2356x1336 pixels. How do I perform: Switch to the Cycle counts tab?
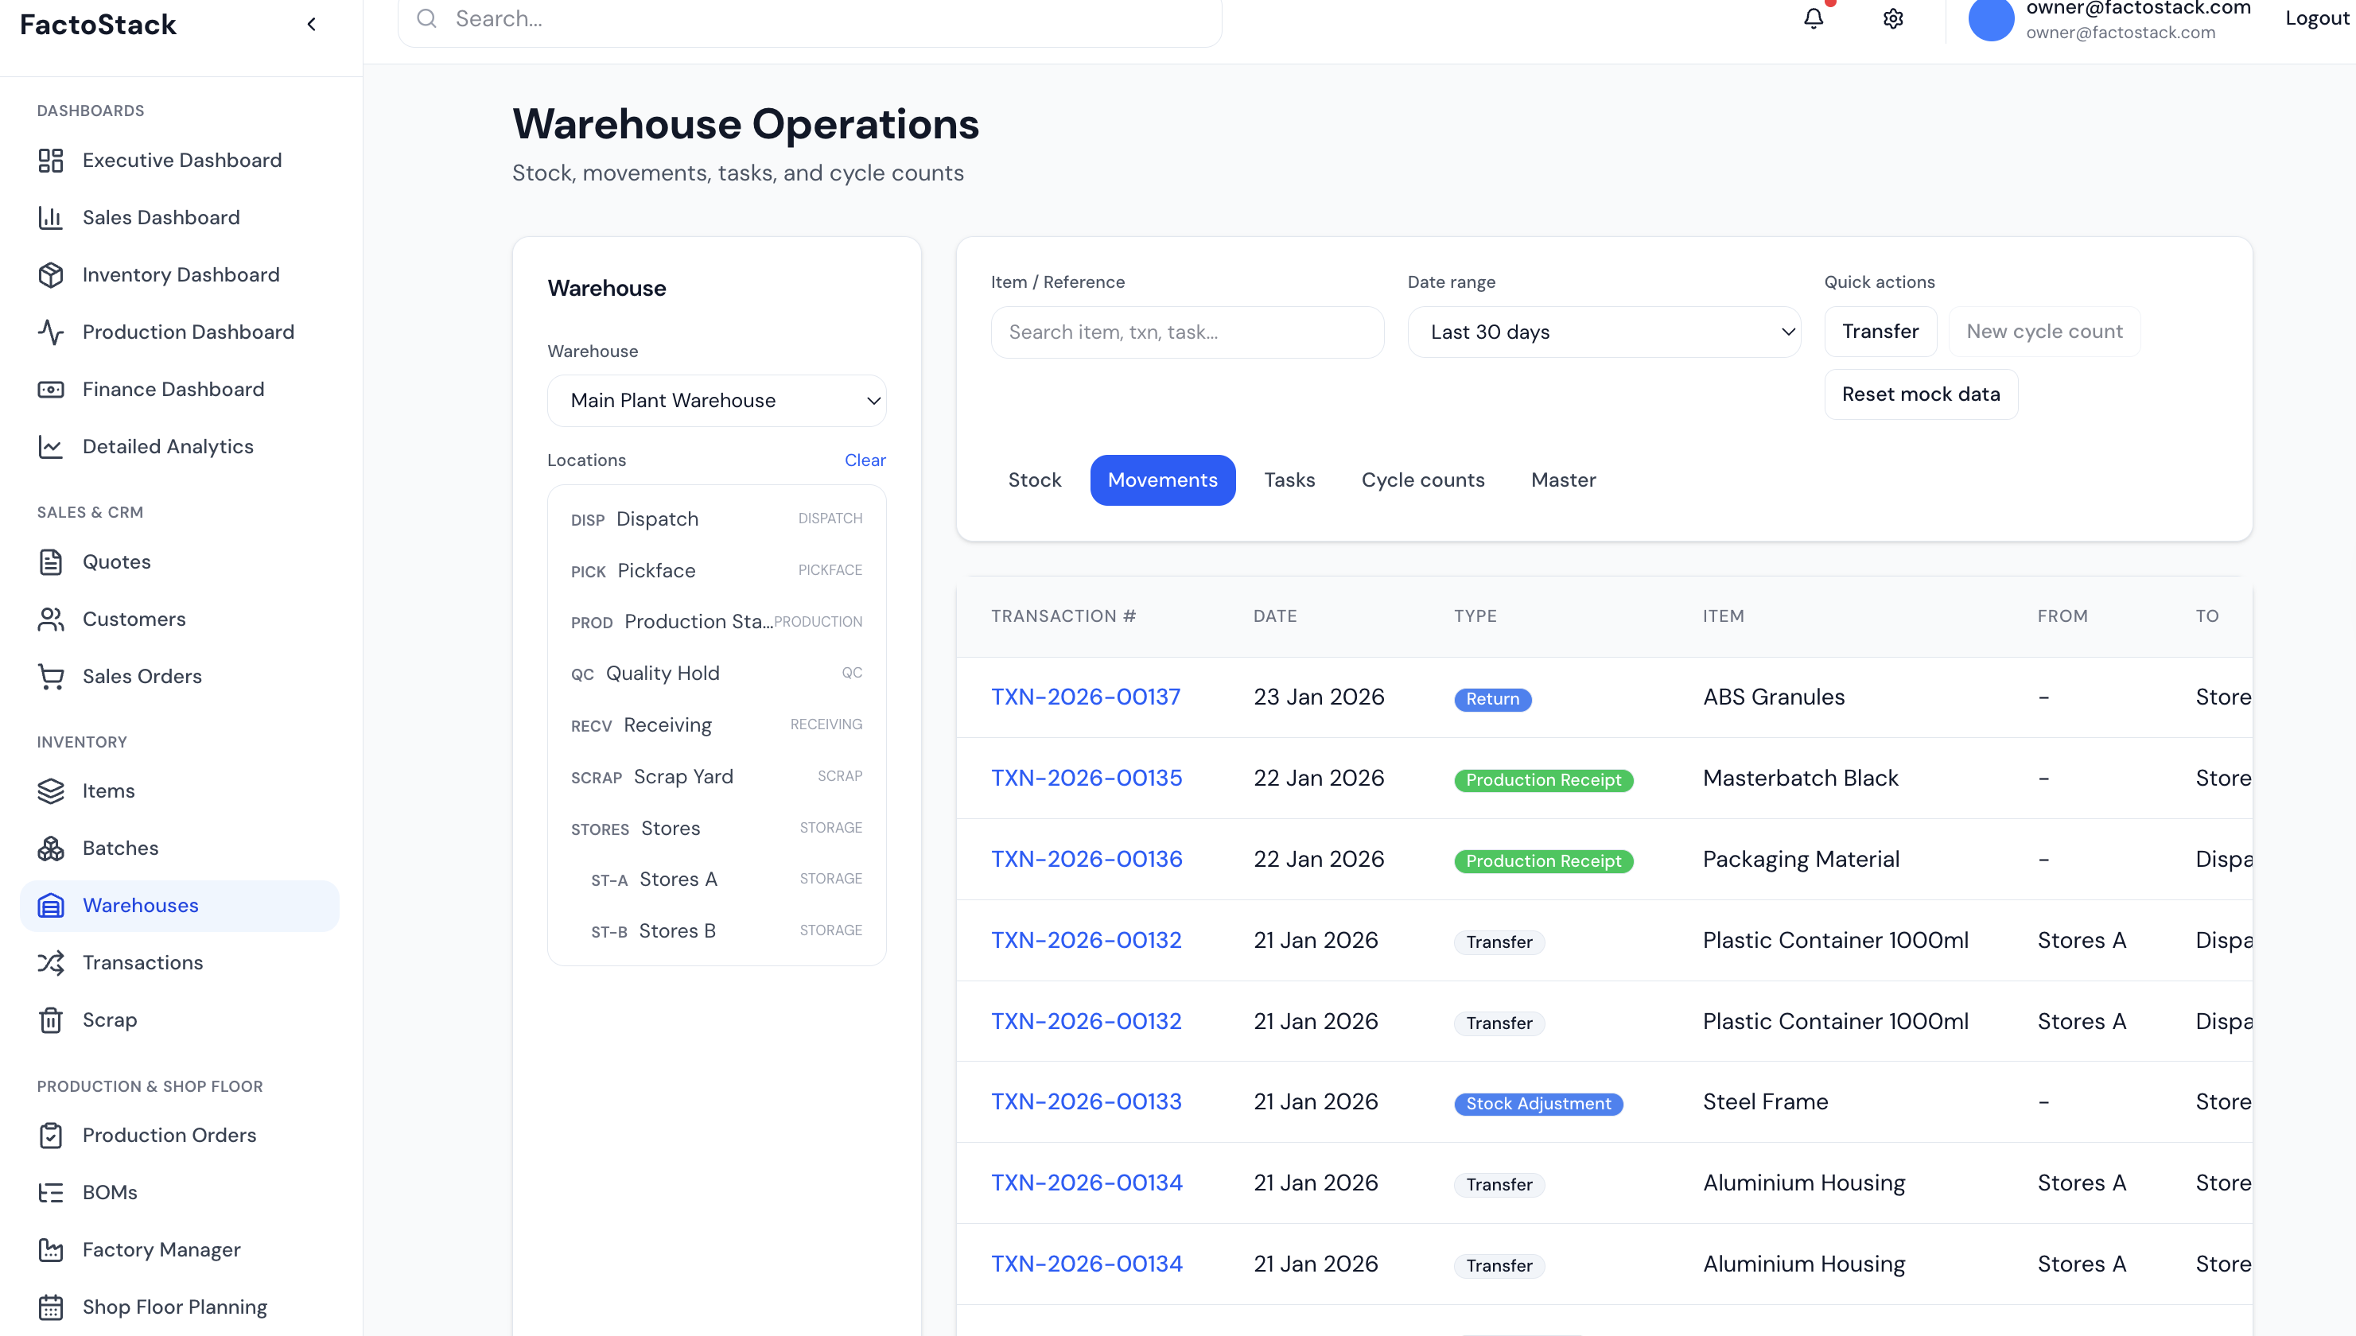pyautogui.click(x=1423, y=480)
